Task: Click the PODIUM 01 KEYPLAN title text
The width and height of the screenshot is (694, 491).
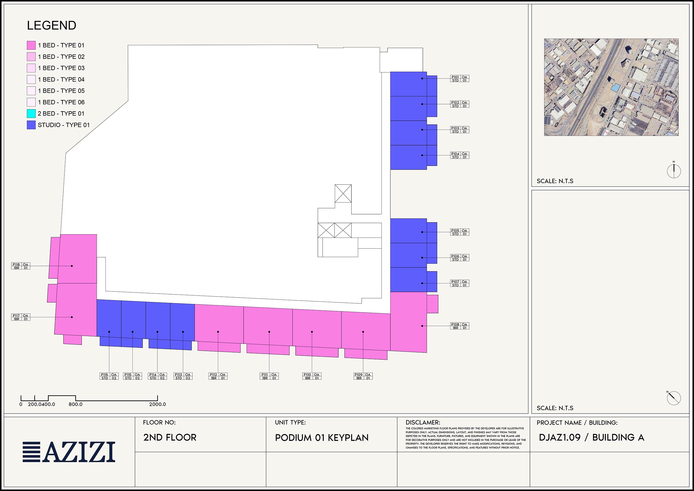Action: [x=321, y=437]
